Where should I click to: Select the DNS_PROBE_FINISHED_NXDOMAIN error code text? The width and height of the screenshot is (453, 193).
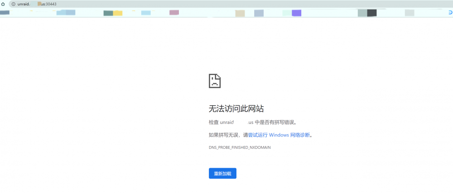(x=240, y=147)
